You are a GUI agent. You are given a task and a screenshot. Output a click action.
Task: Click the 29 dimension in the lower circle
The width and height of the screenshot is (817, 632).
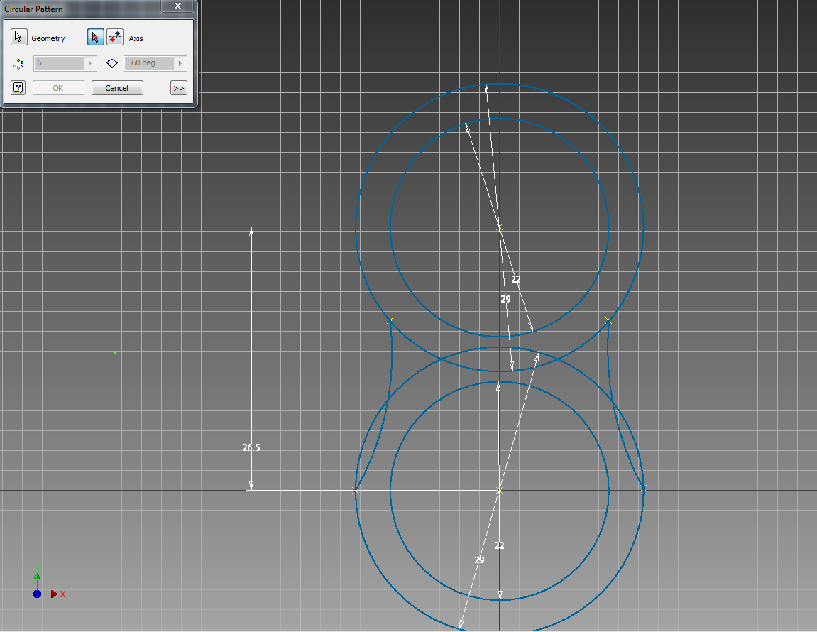pyautogui.click(x=479, y=560)
